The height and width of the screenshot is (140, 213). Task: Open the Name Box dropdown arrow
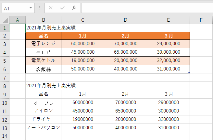click(31, 8)
